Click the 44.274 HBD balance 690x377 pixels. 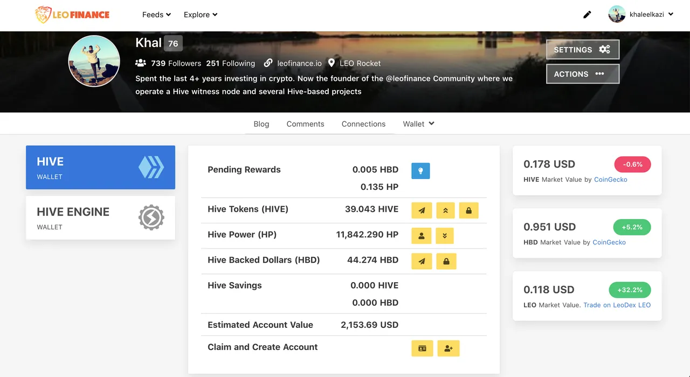[373, 260]
